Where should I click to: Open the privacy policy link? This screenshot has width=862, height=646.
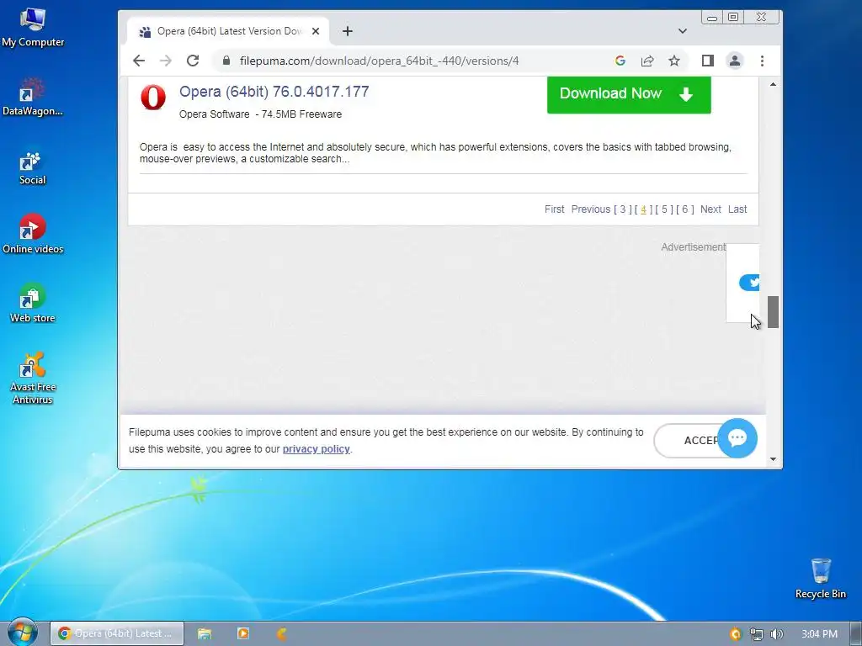coord(317,449)
